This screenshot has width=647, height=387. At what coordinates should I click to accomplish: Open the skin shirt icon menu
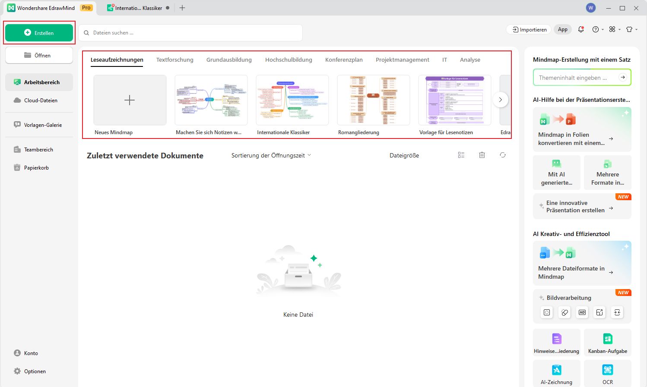[x=631, y=29]
